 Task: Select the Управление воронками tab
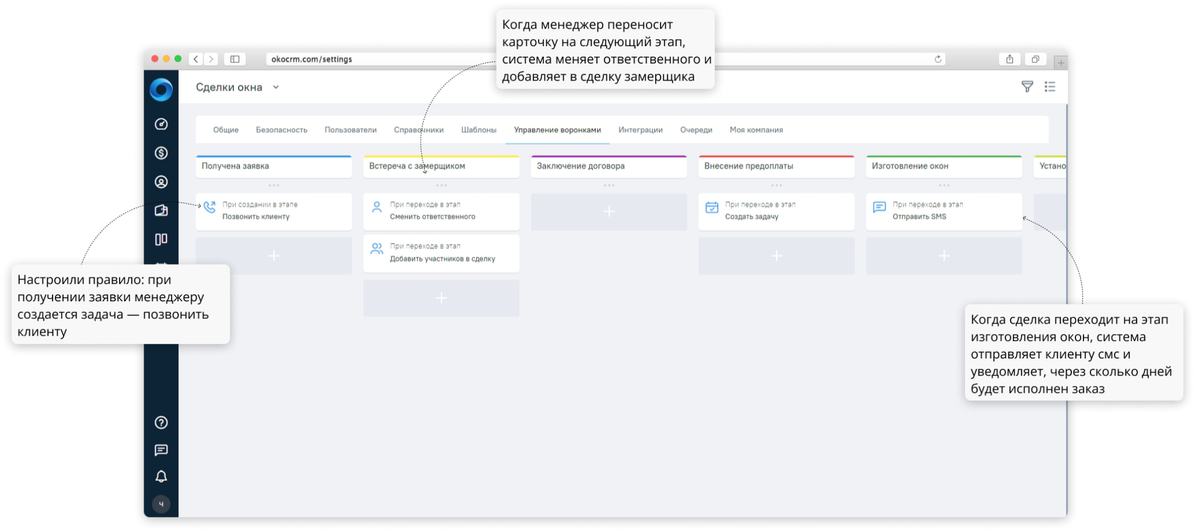tap(557, 130)
